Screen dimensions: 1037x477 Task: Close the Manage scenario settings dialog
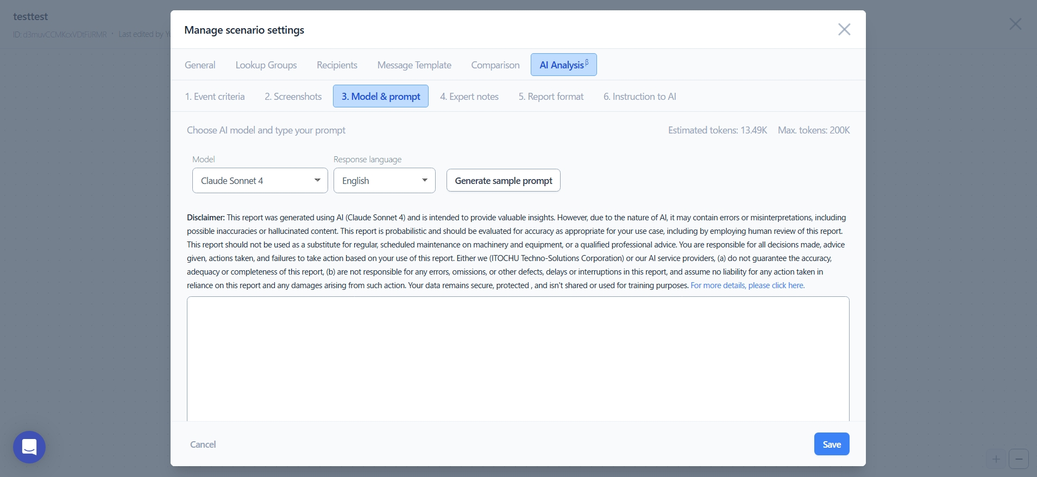click(x=844, y=29)
